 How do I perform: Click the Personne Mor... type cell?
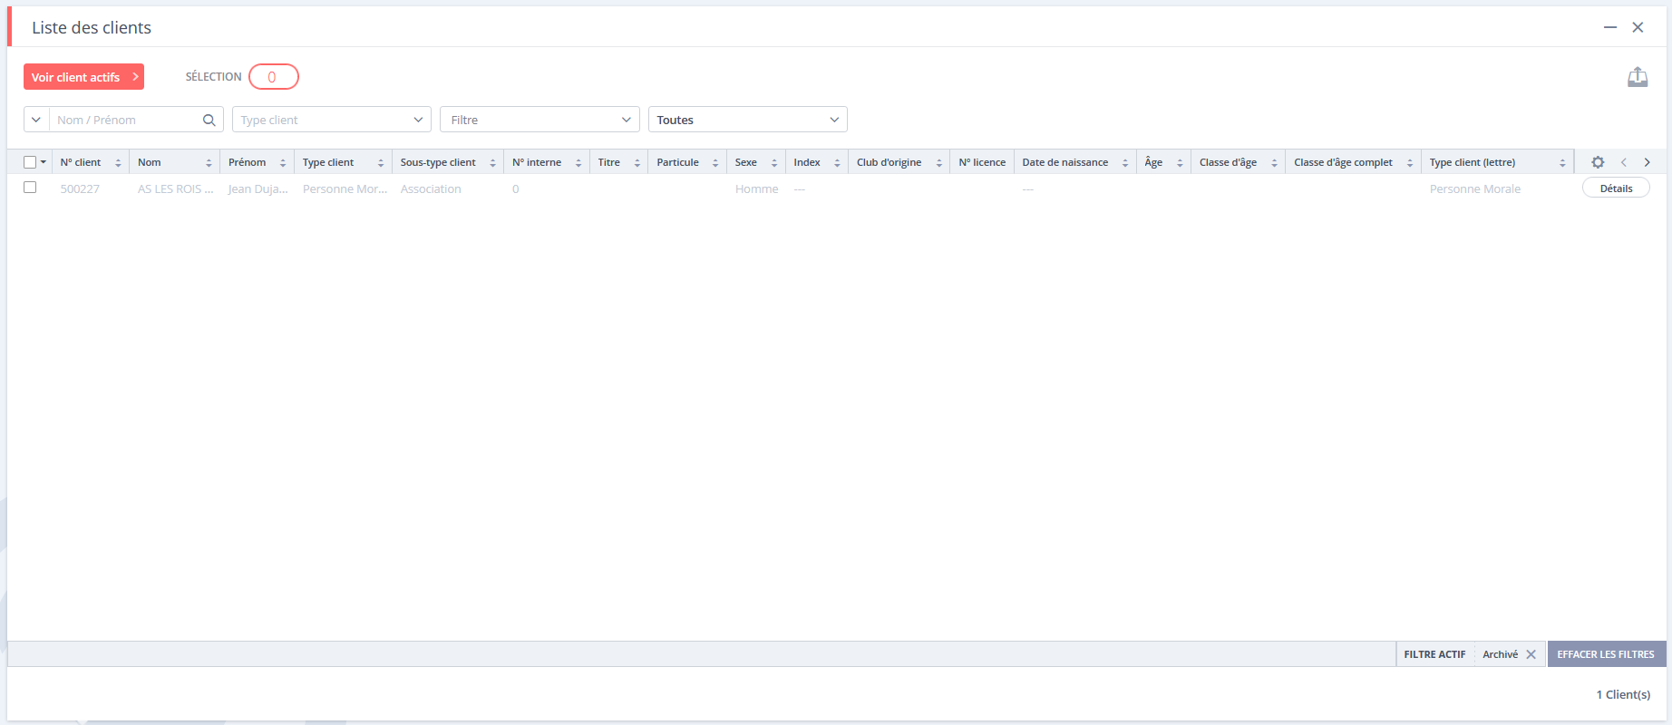345,188
